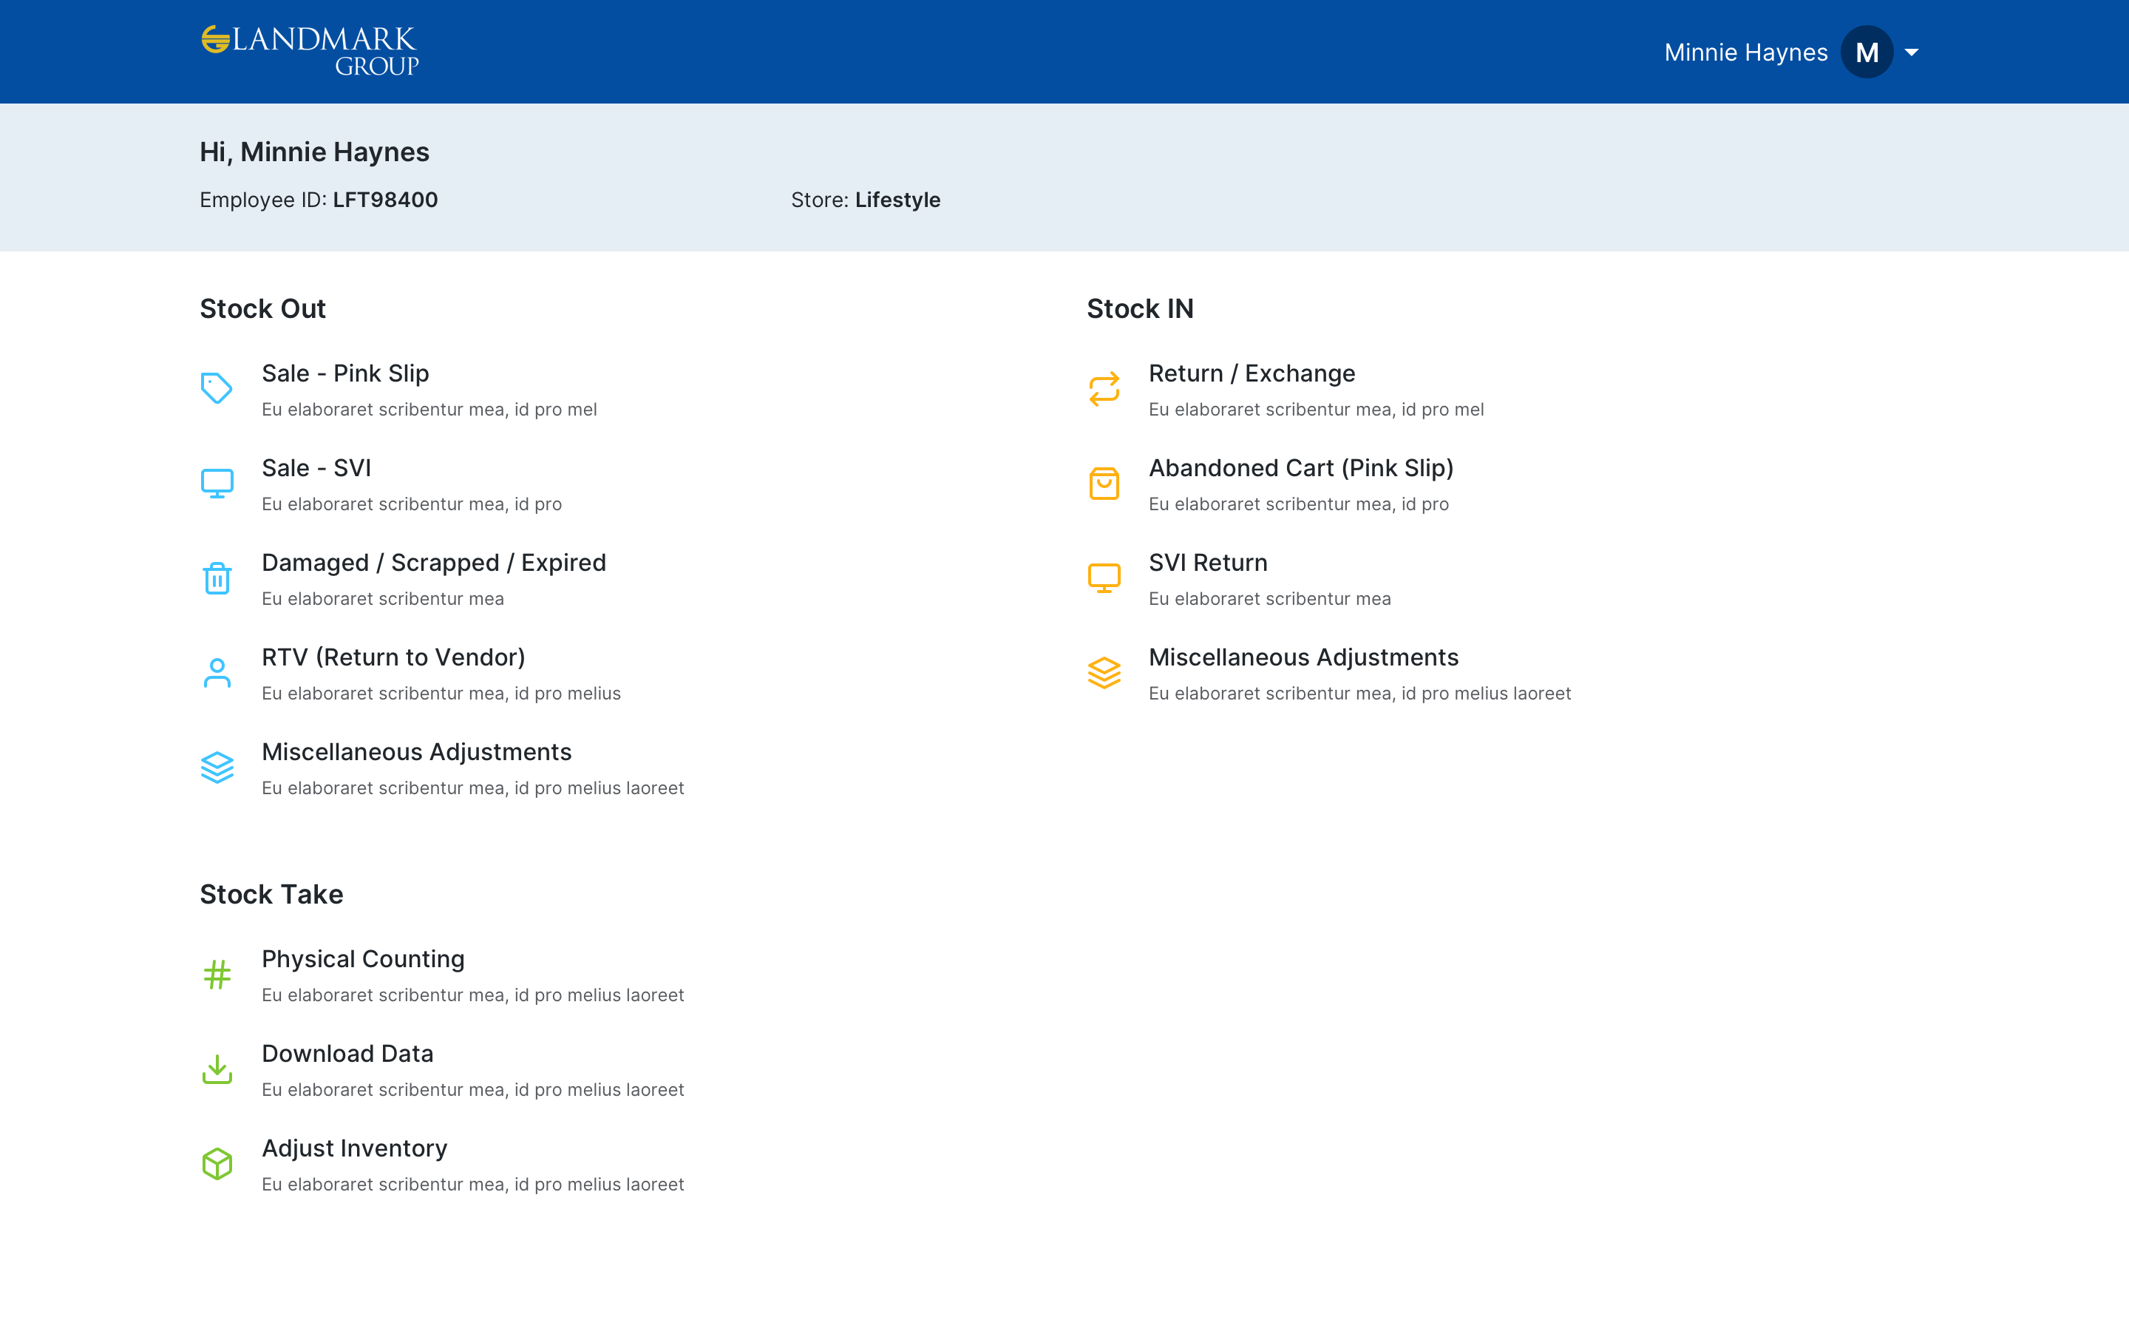
Task: Click the person icon for RTV
Action: pyautogui.click(x=217, y=673)
